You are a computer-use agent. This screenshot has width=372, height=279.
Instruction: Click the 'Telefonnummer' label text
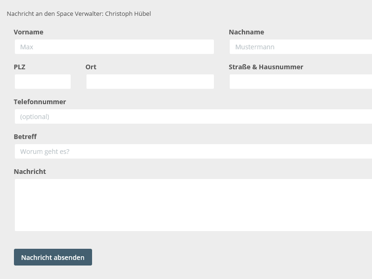point(40,102)
